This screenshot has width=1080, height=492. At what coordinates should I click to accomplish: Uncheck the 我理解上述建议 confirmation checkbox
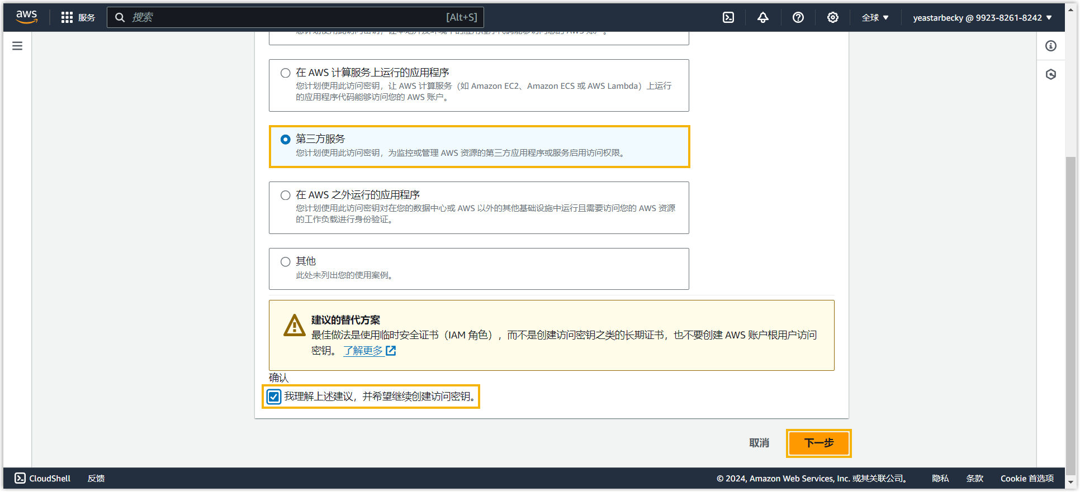pos(274,397)
